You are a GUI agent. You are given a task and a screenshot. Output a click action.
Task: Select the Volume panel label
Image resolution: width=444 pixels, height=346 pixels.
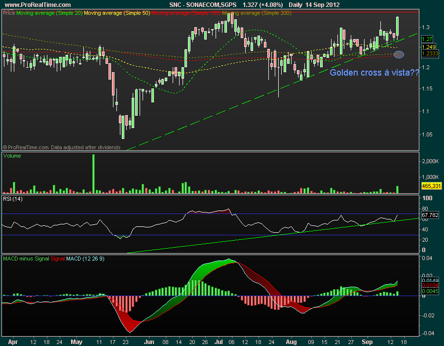pyautogui.click(x=12, y=156)
